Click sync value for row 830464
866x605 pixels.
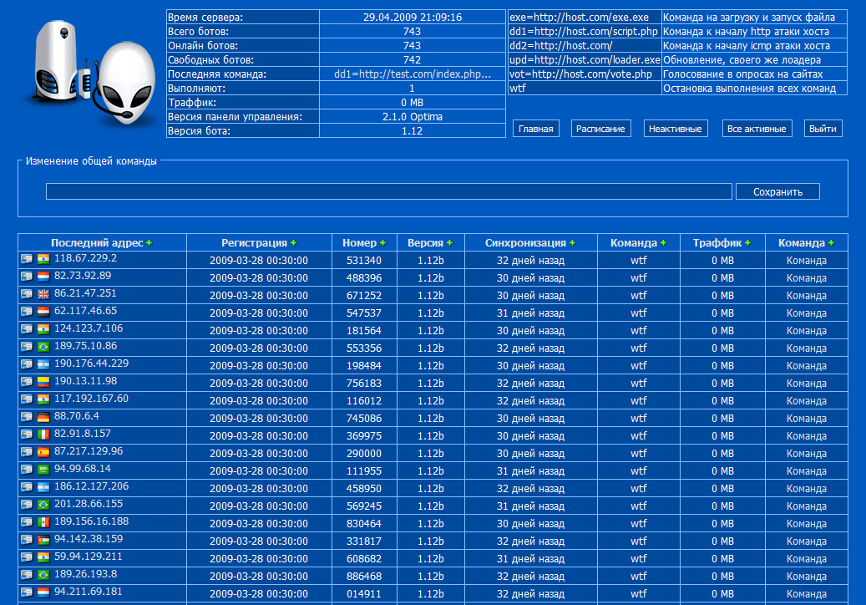pyautogui.click(x=530, y=524)
